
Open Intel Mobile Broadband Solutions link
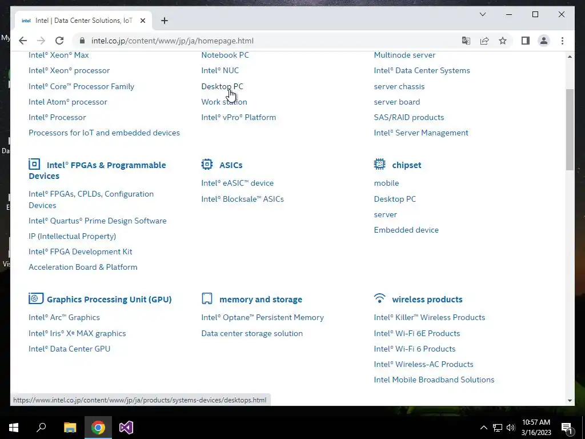434,380
